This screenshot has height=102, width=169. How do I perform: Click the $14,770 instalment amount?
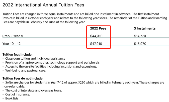click(x=140, y=36)
